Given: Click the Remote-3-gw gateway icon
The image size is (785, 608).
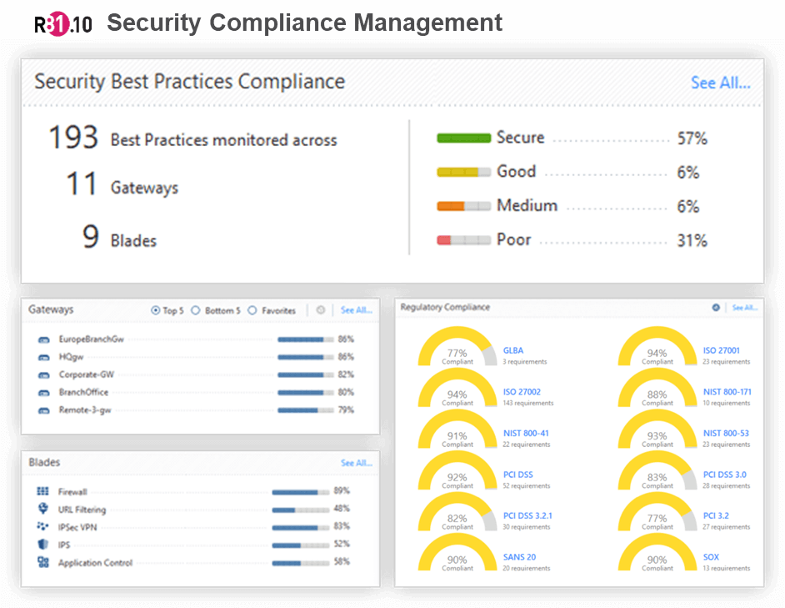Looking at the screenshot, I should [44, 410].
